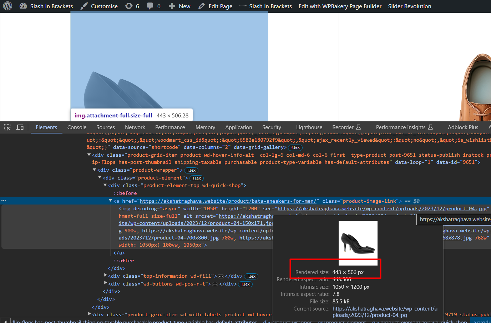The image size is (491, 323).
Task: Open the New content menu
Action: [x=179, y=6]
